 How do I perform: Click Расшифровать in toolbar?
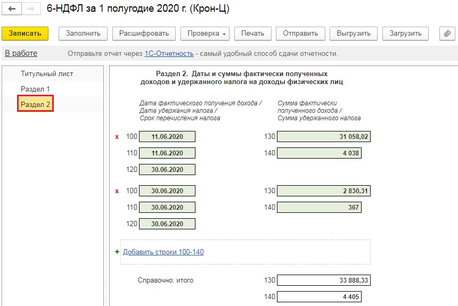(144, 33)
